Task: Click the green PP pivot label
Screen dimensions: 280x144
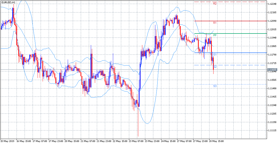Action: [215, 35]
